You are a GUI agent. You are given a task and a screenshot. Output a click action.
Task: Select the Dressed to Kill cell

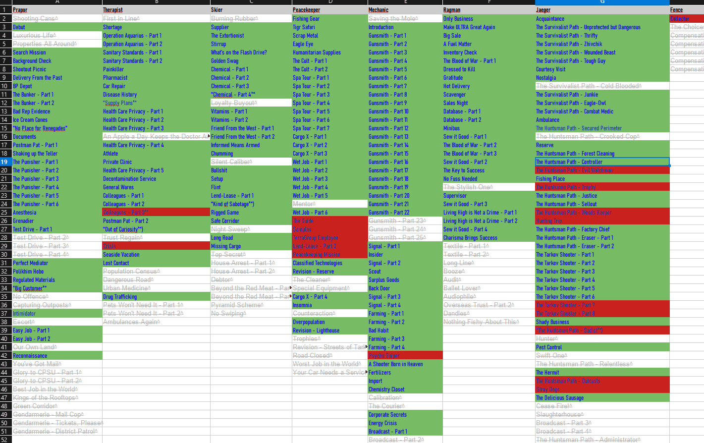(489, 69)
